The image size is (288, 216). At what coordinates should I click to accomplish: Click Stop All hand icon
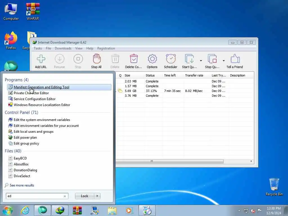(x=96, y=62)
